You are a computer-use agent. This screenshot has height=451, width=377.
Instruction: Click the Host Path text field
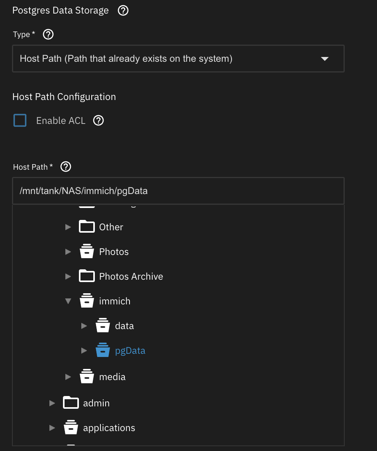tap(178, 191)
